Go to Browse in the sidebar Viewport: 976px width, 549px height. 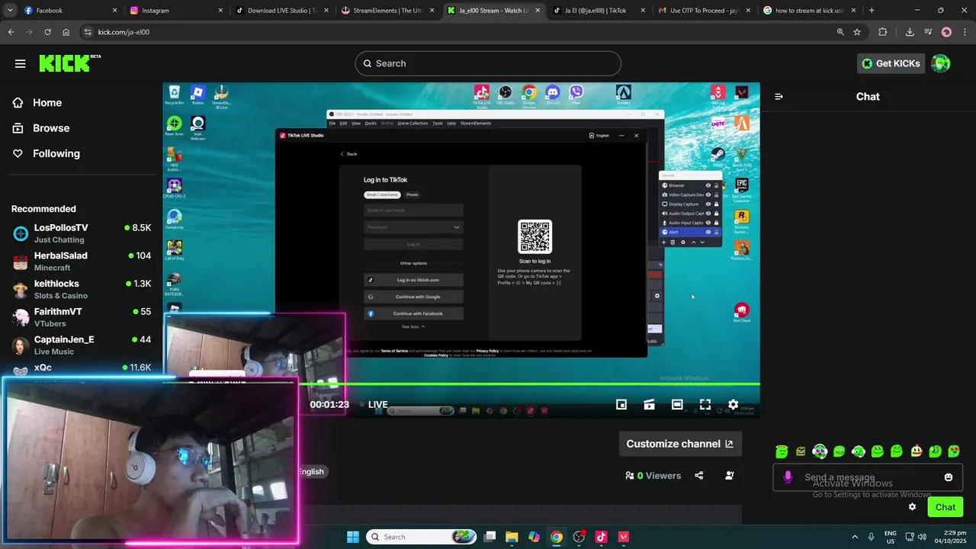[51, 128]
